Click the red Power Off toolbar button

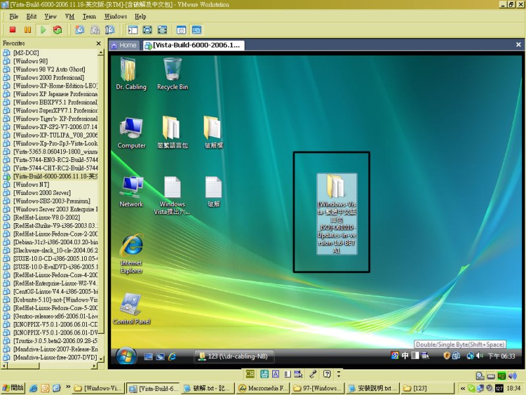click(12, 30)
